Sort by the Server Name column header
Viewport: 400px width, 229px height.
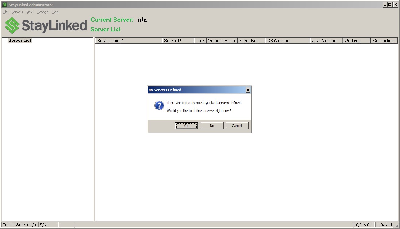click(128, 40)
